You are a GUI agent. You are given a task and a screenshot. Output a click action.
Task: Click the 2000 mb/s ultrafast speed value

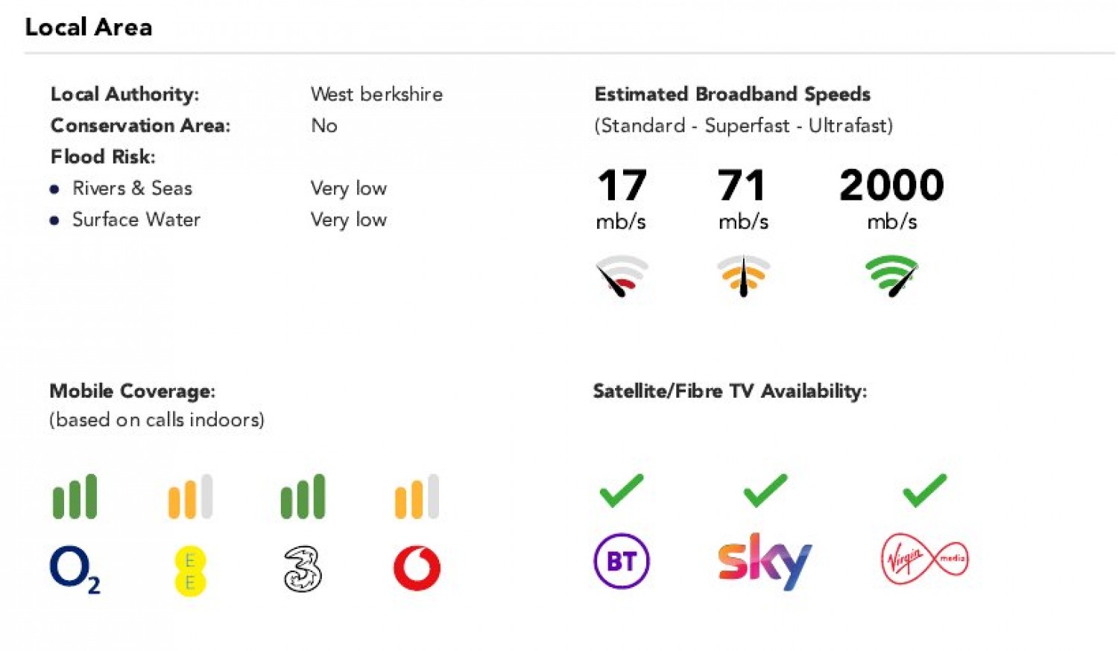(x=891, y=185)
